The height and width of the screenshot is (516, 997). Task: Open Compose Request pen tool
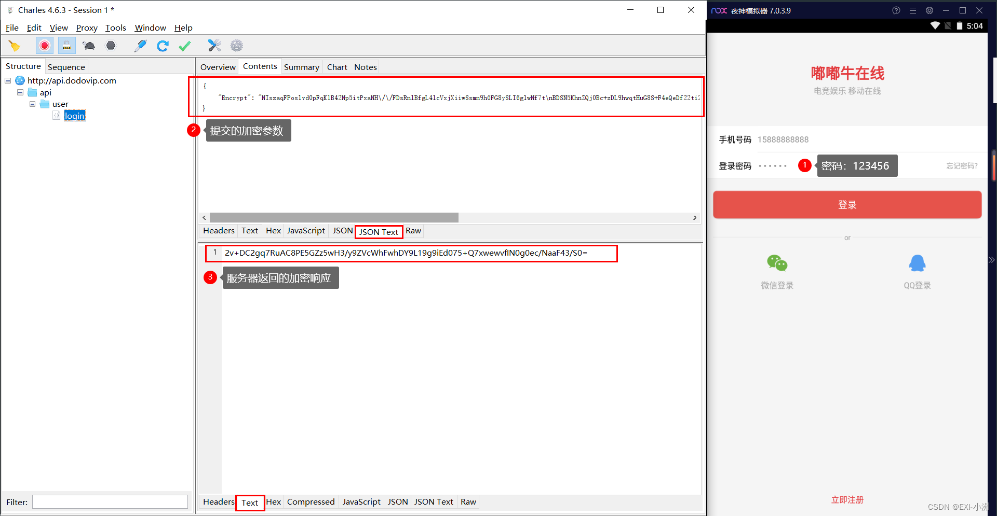click(x=140, y=46)
